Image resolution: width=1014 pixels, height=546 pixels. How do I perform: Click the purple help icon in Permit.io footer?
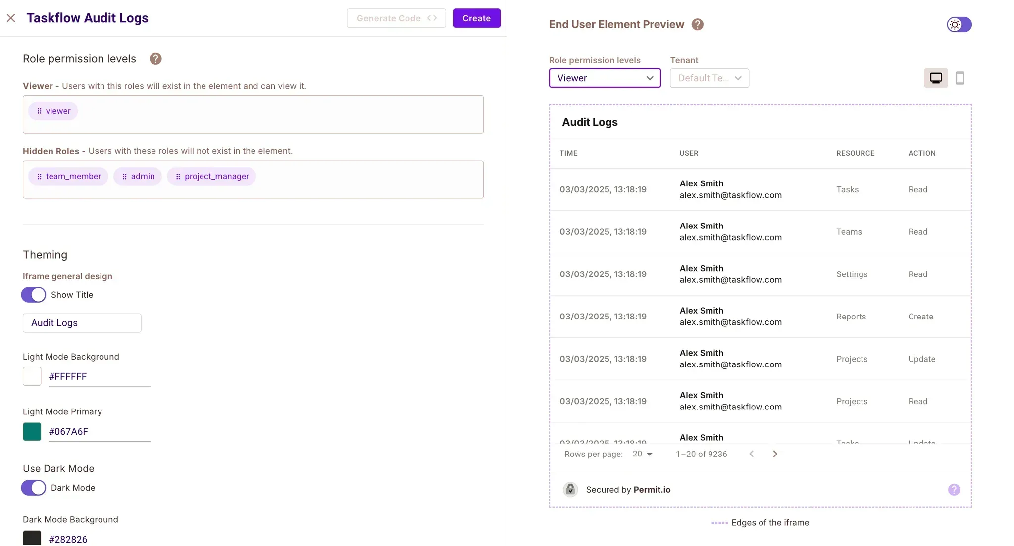point(954,490)
